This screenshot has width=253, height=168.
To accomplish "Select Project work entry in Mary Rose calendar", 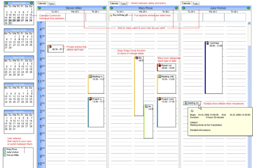I will point(166,112).
